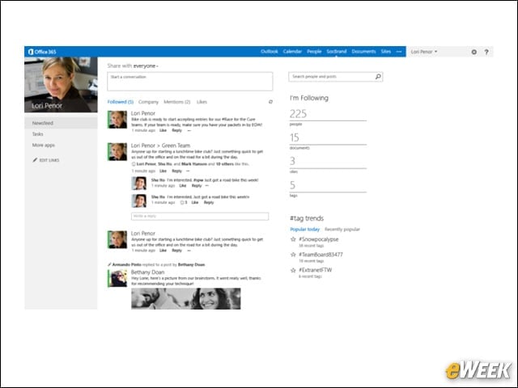Select the Followed (5) tab
This screenshot has height=388, width=518.
pos(121,102)
